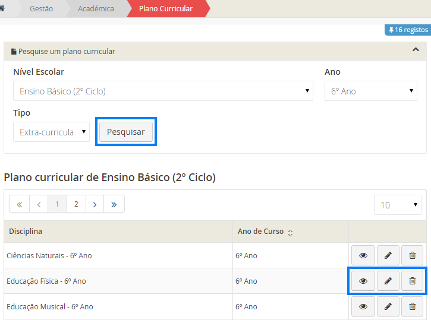
Task: Collapse the search plan curricular panel
Action: (x=416, y=50)
